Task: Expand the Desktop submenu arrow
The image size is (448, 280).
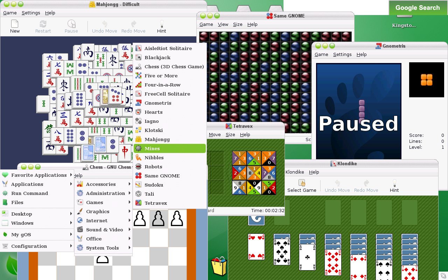Action: point(71,214)
